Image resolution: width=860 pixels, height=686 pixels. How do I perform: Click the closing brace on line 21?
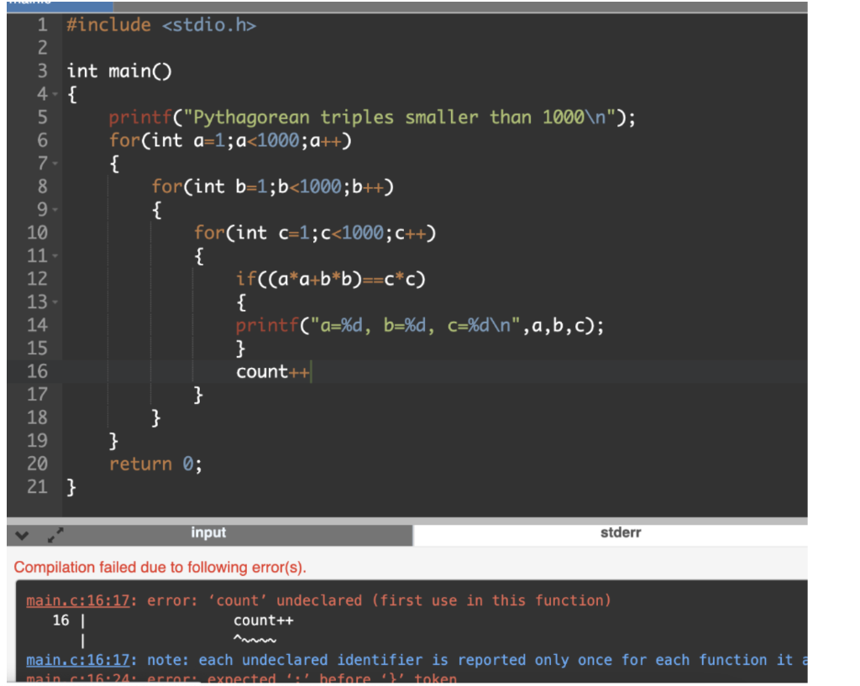(x=71, y=487)
